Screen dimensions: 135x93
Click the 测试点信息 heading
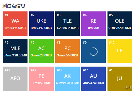14,6
